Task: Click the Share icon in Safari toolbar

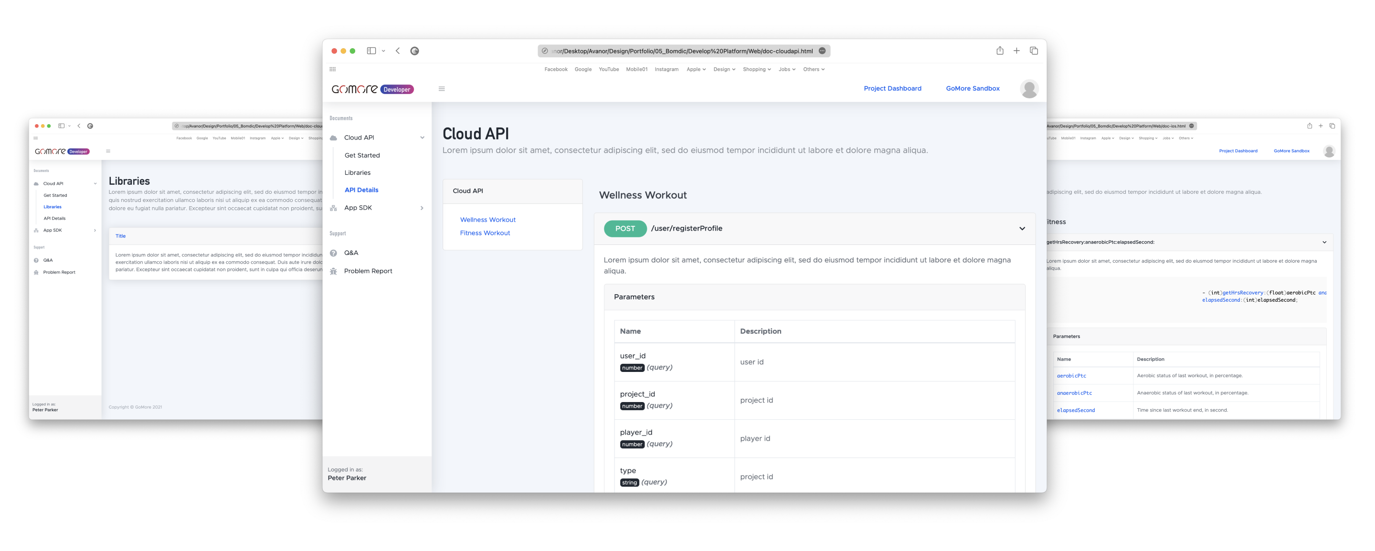Action: (x=1000, y=51)
